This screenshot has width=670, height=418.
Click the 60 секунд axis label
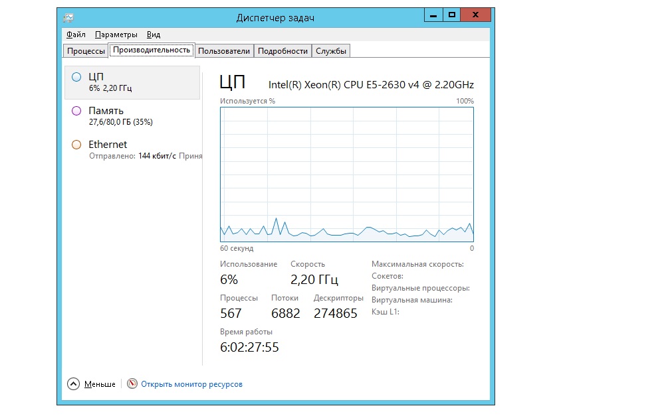click(237, 248)
